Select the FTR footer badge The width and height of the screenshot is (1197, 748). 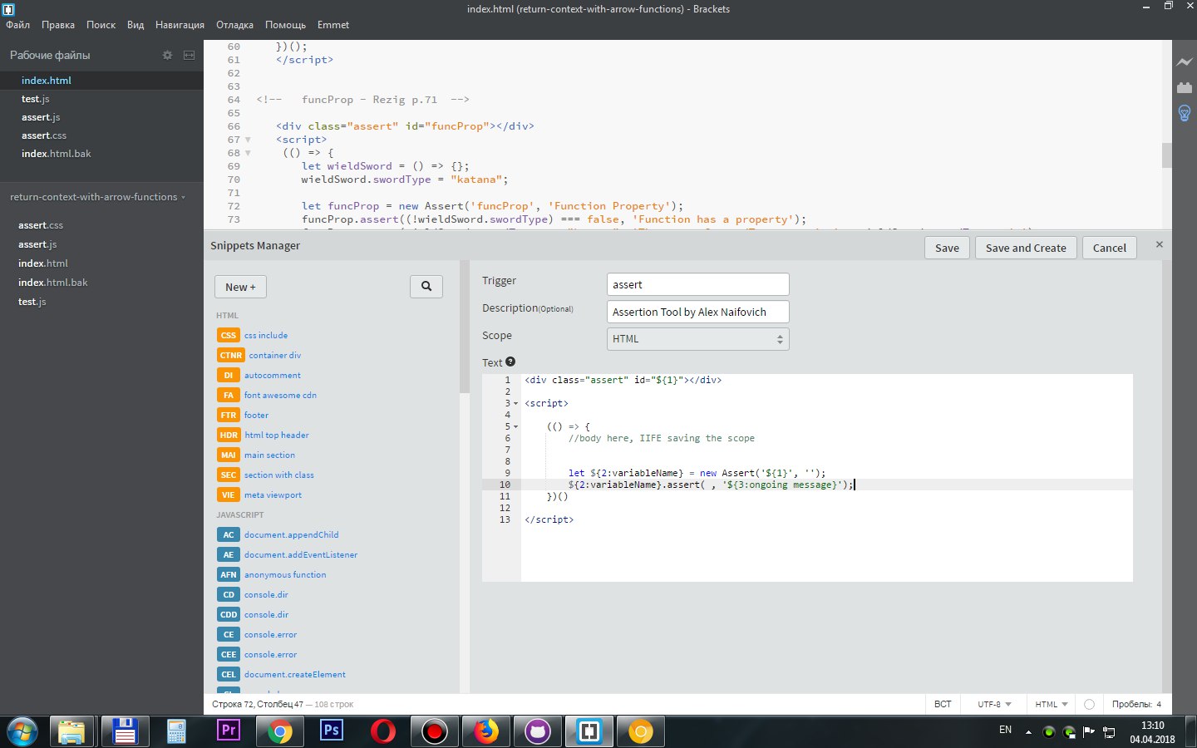228,415
